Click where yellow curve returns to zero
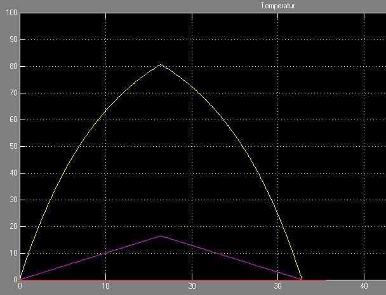Viewport: 386px width, 295px height. pos(302,279)
